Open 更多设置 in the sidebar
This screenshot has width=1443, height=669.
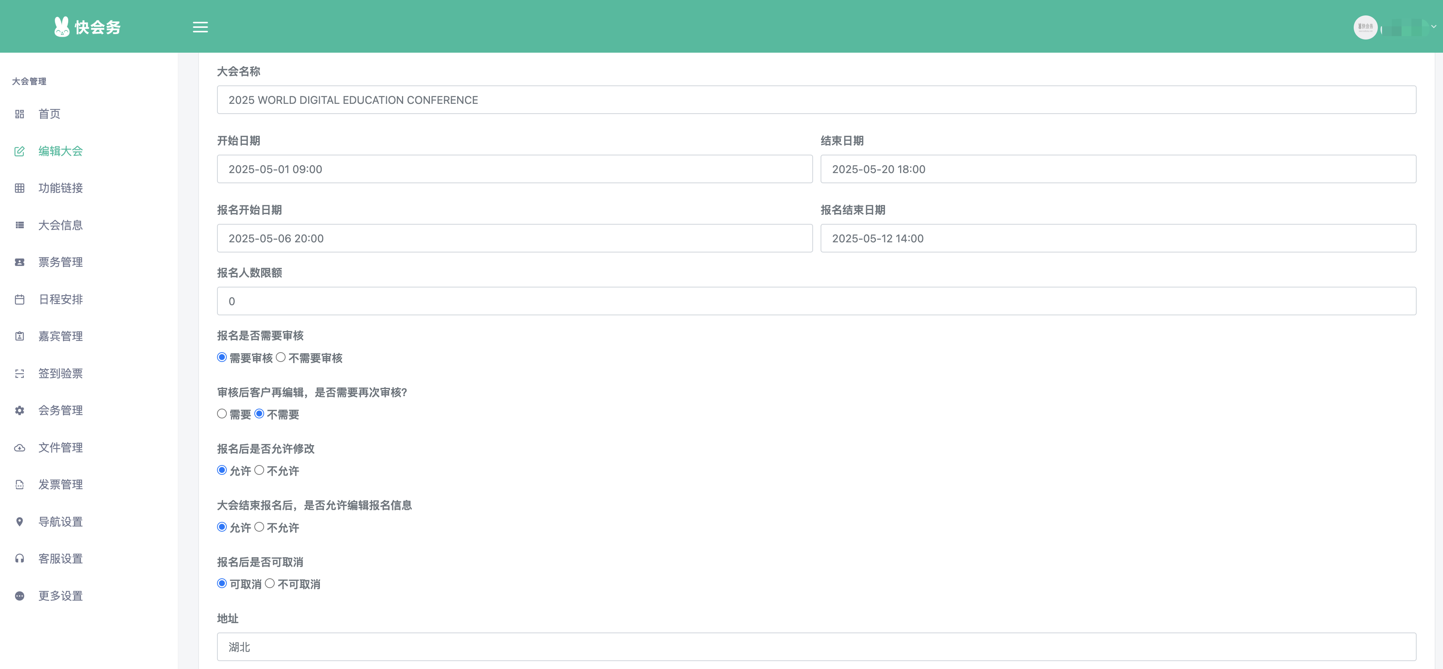click(x=61, y=596)
